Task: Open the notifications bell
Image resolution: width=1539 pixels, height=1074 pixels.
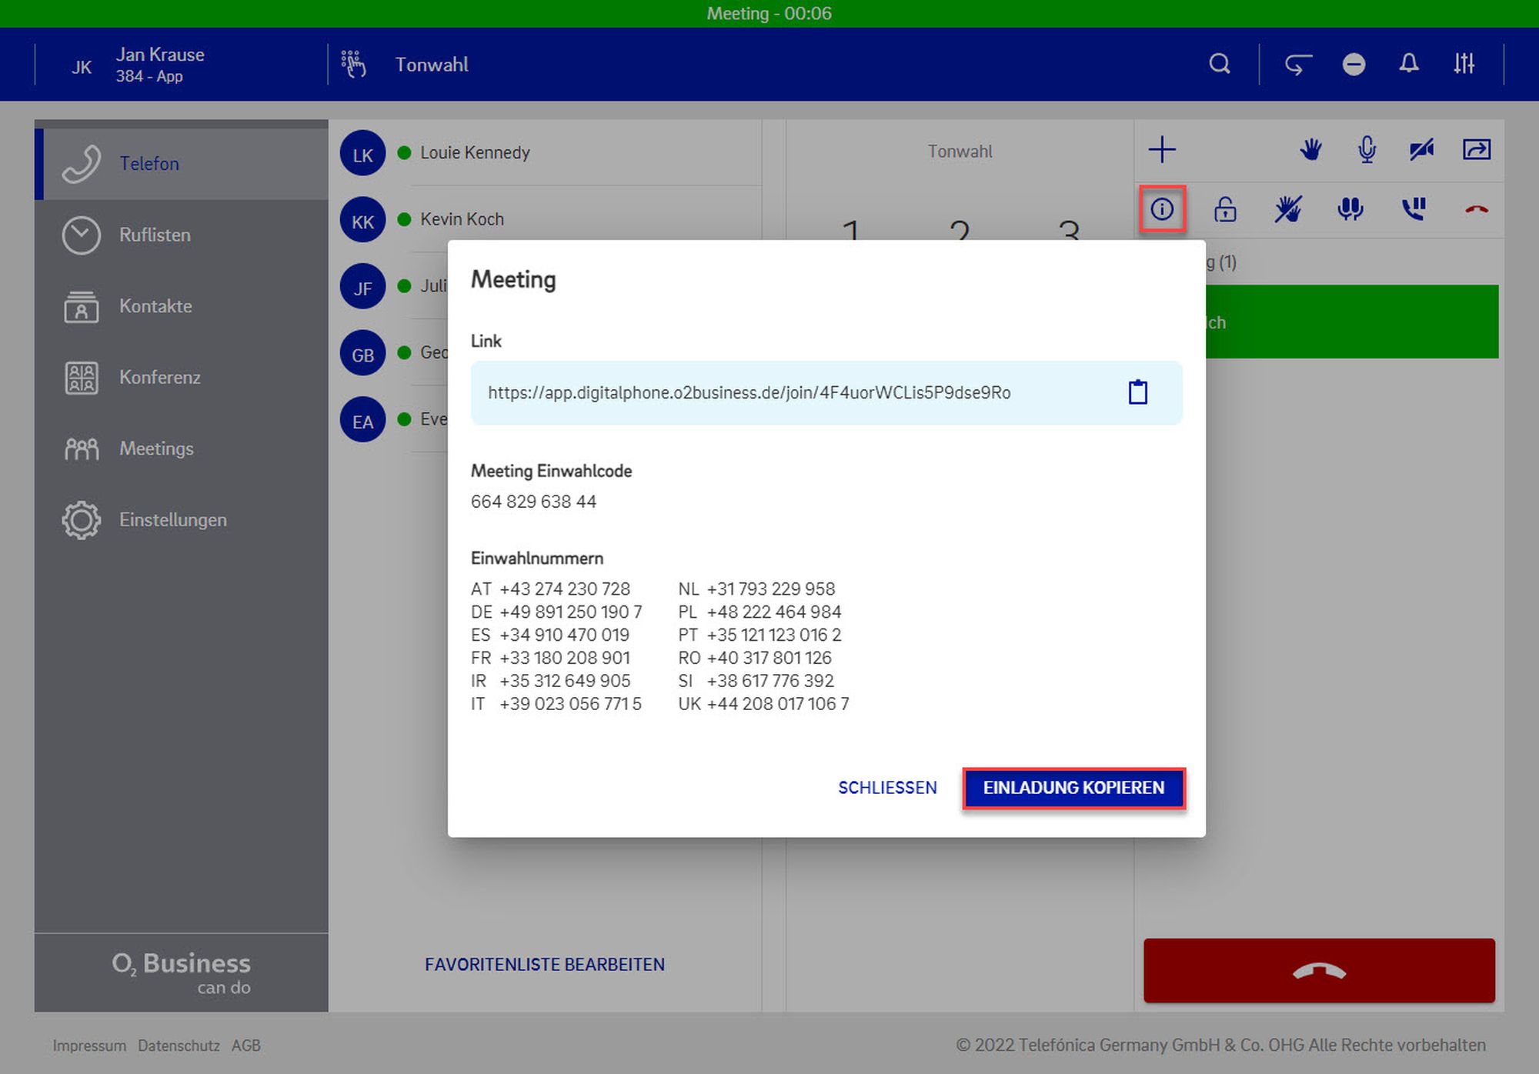Action: 1408,64
